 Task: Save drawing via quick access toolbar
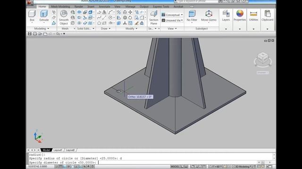point(30,34)
